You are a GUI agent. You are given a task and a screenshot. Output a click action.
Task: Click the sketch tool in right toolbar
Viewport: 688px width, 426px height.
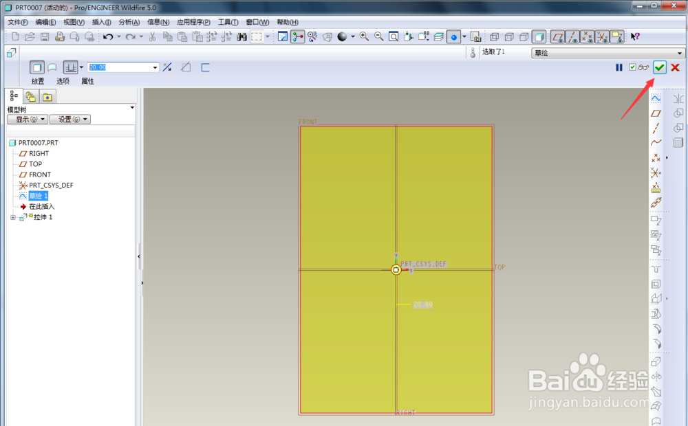[656, 98]
